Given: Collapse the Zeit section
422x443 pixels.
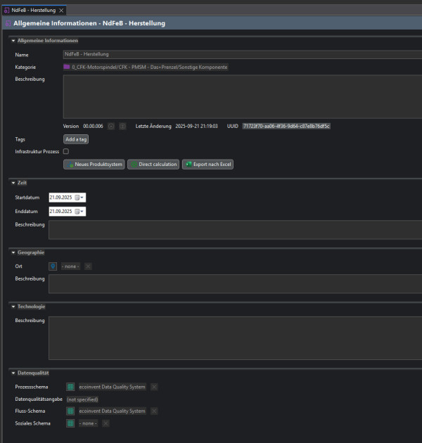Looking at the screenshot, I should click(x=13, y=182).
